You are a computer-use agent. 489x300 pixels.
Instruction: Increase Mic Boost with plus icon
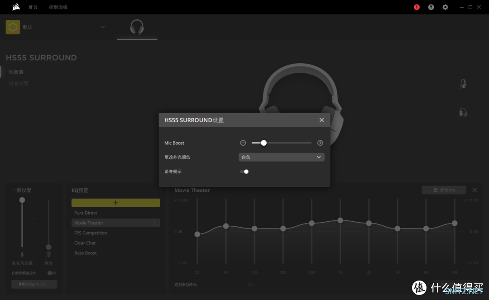click(x=320, y=143)
